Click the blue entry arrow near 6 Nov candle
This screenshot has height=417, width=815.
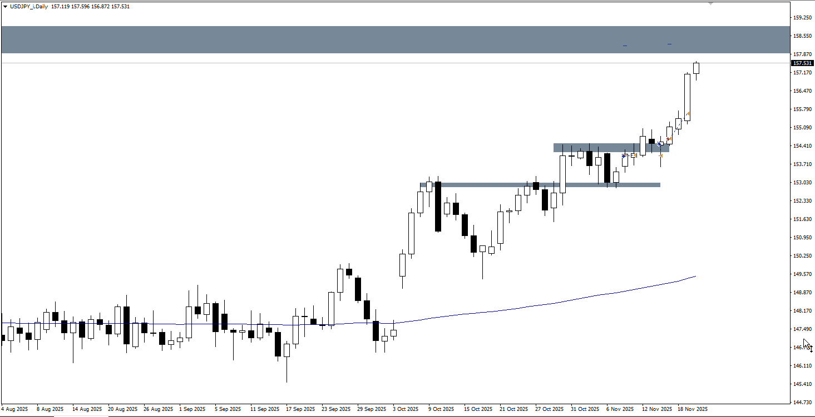point(624,157)
